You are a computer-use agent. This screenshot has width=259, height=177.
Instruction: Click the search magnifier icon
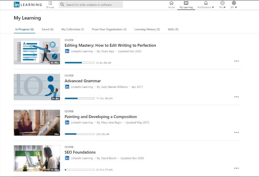[x=62, y=5]
